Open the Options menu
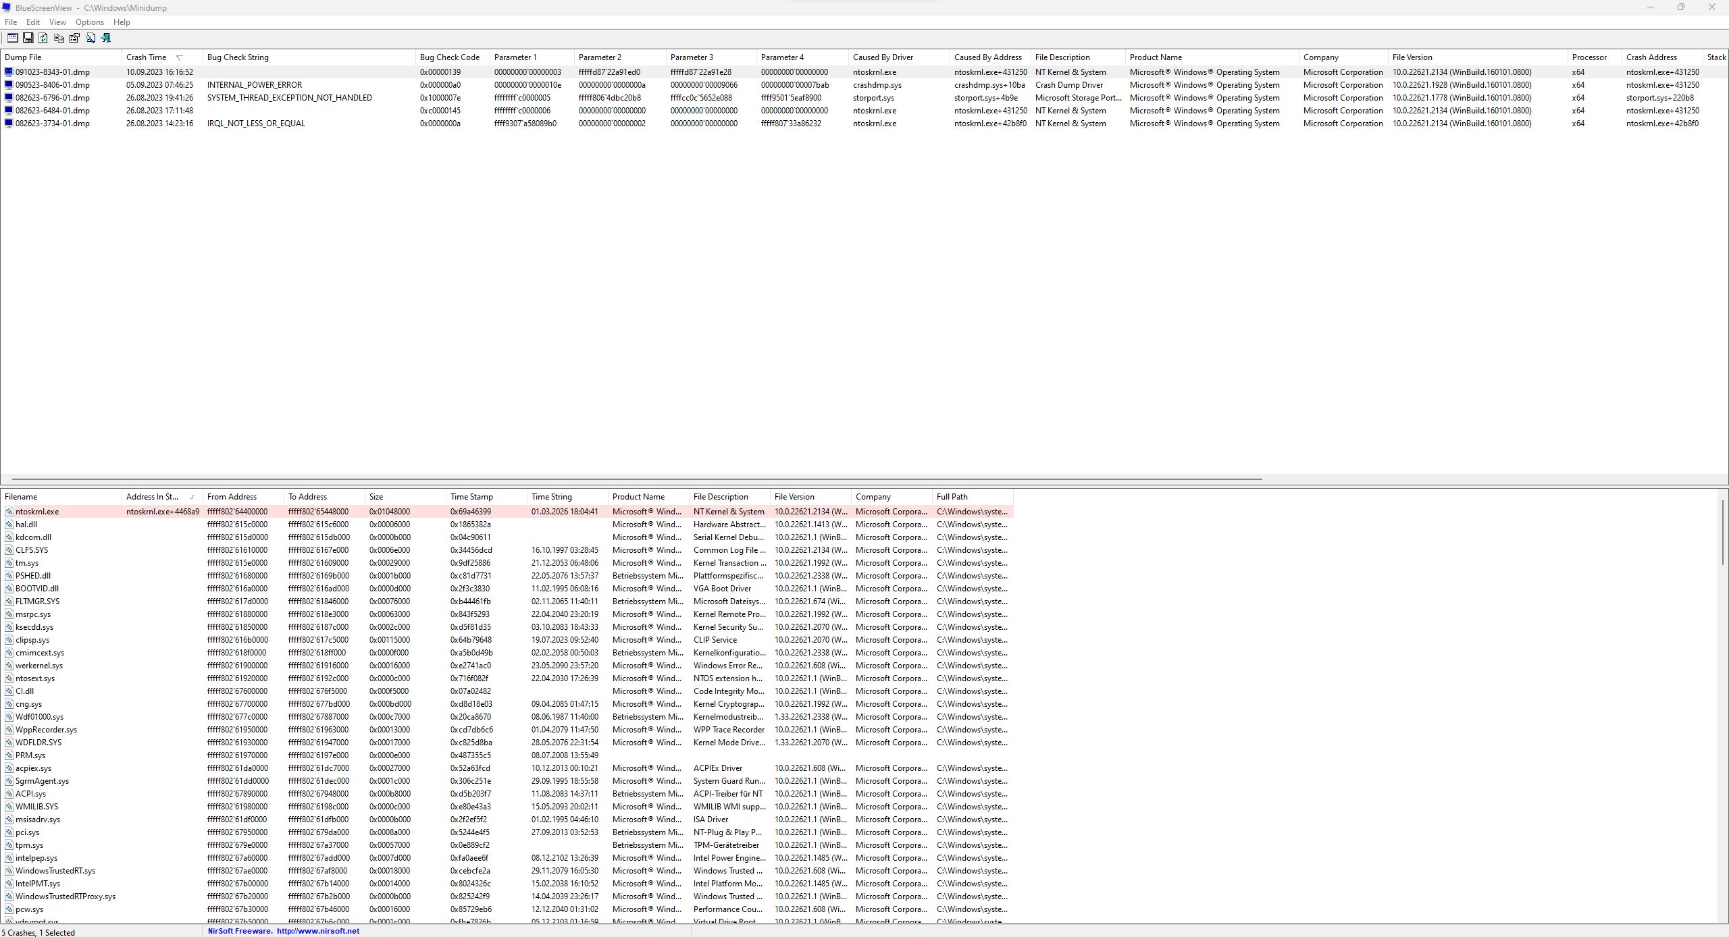 (x=89, y=22)
